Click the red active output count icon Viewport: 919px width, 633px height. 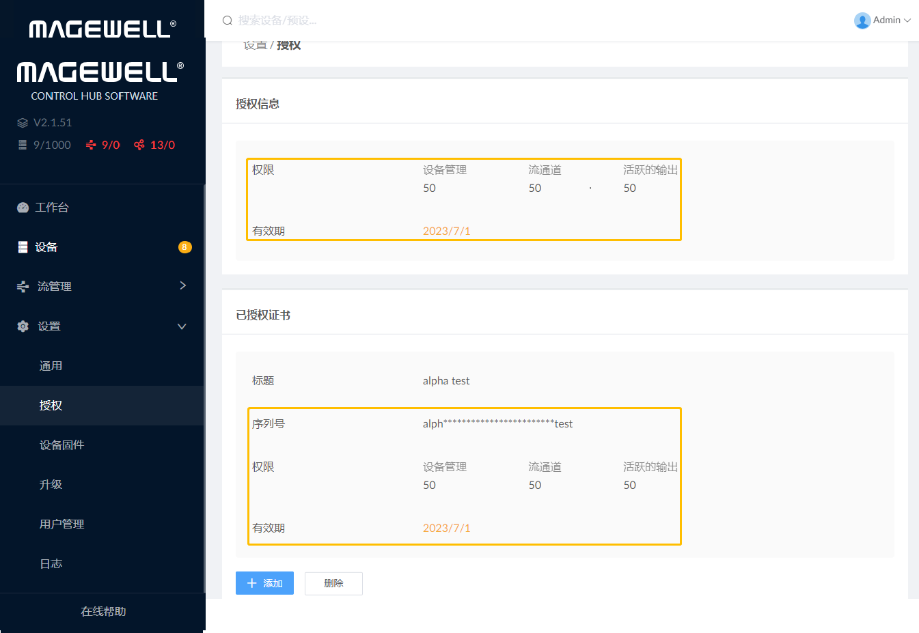click(139, 145)
